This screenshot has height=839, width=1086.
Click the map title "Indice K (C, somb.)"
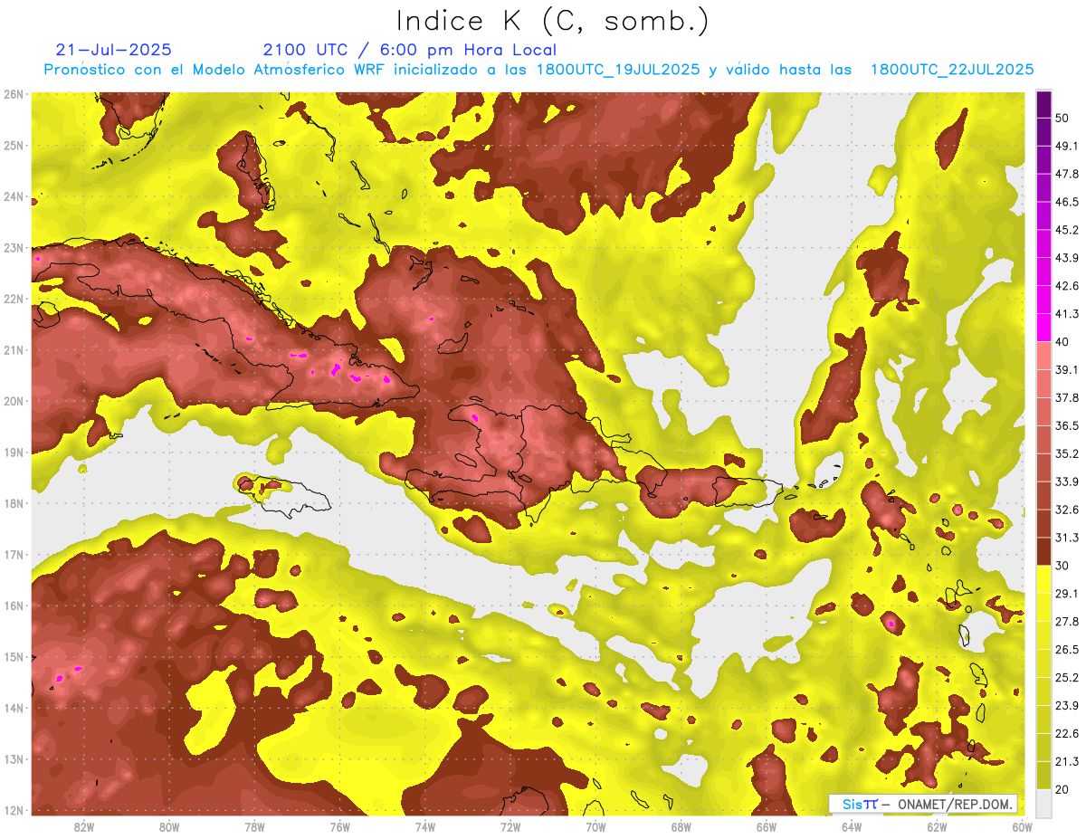pos(553,21)
